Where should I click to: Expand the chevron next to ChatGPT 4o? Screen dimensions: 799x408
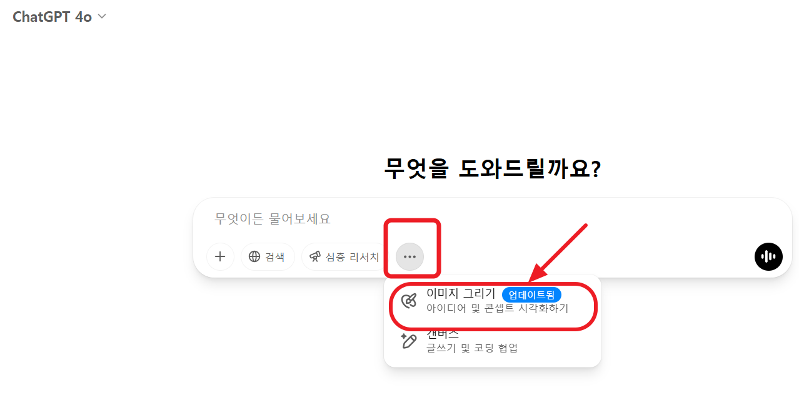click(103, 17)
